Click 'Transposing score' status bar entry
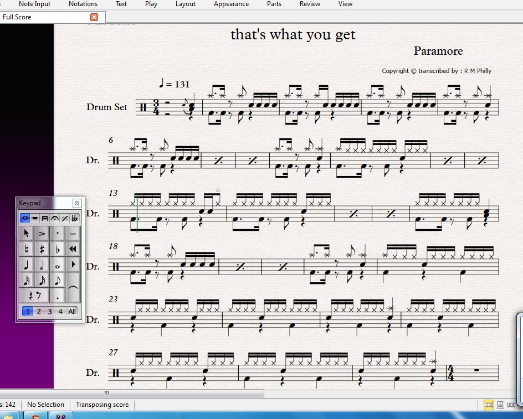Screen dimensions: 523x419 (x=102, y=405)
